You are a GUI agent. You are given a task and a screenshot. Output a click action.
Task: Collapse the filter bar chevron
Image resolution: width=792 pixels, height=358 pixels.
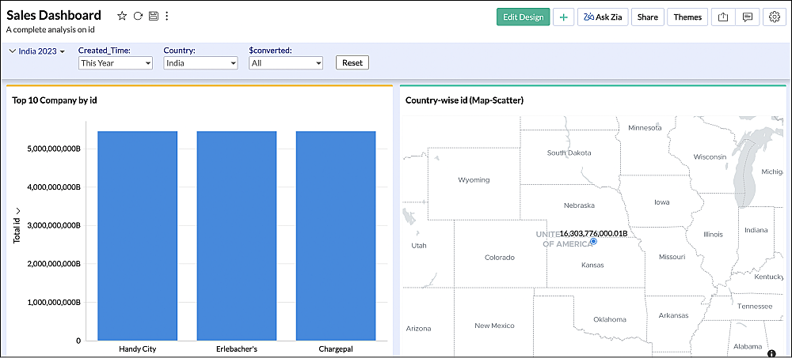[x=13, y=51]
